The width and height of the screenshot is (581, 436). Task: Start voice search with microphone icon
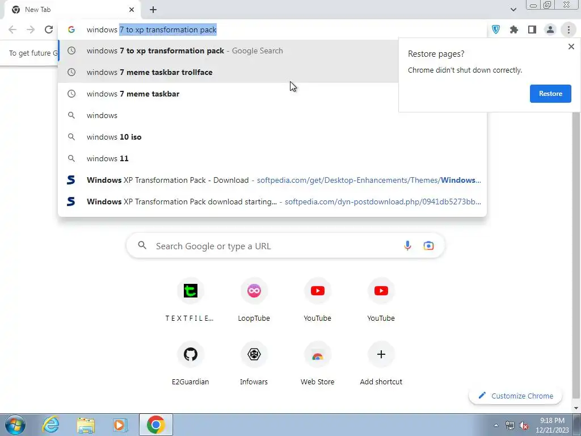point(407,245)
